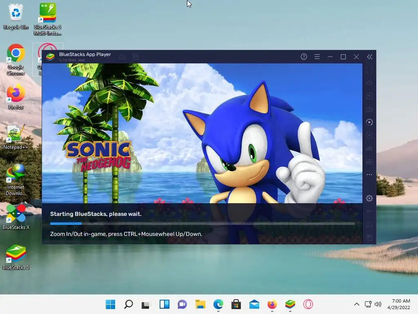Toggle full screen in BlueStacks sidebar

point(369,70)
